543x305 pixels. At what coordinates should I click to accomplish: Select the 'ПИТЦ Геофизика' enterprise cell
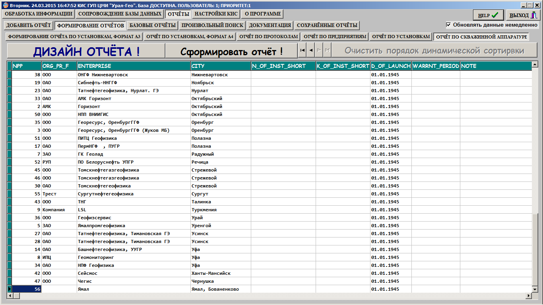134,138
